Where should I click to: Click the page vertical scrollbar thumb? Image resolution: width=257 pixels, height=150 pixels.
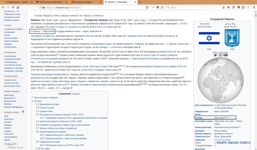(255, 15)
